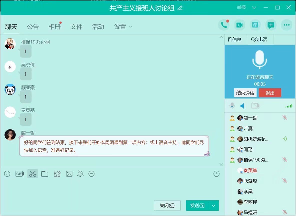The image size is (296, 216).
Task: Open the group class icon
Action: [255, 25]
